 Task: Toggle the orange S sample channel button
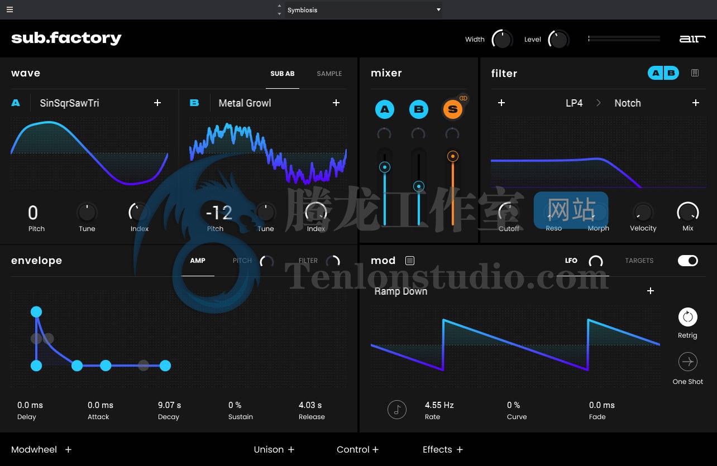452,109
